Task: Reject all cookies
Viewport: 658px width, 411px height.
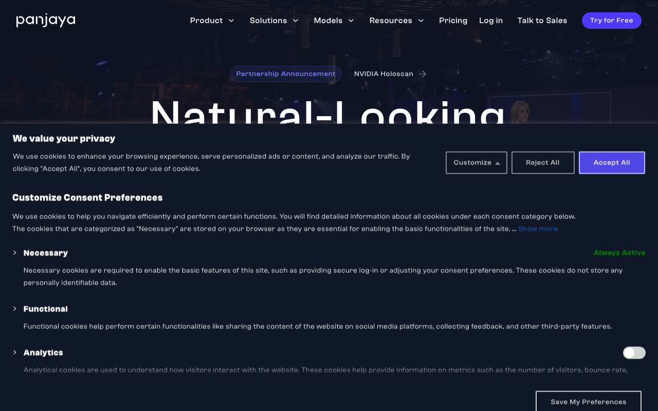Action: [542, 162]
